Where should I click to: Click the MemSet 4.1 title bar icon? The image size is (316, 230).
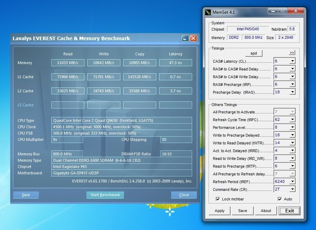(x=208, y=12)
